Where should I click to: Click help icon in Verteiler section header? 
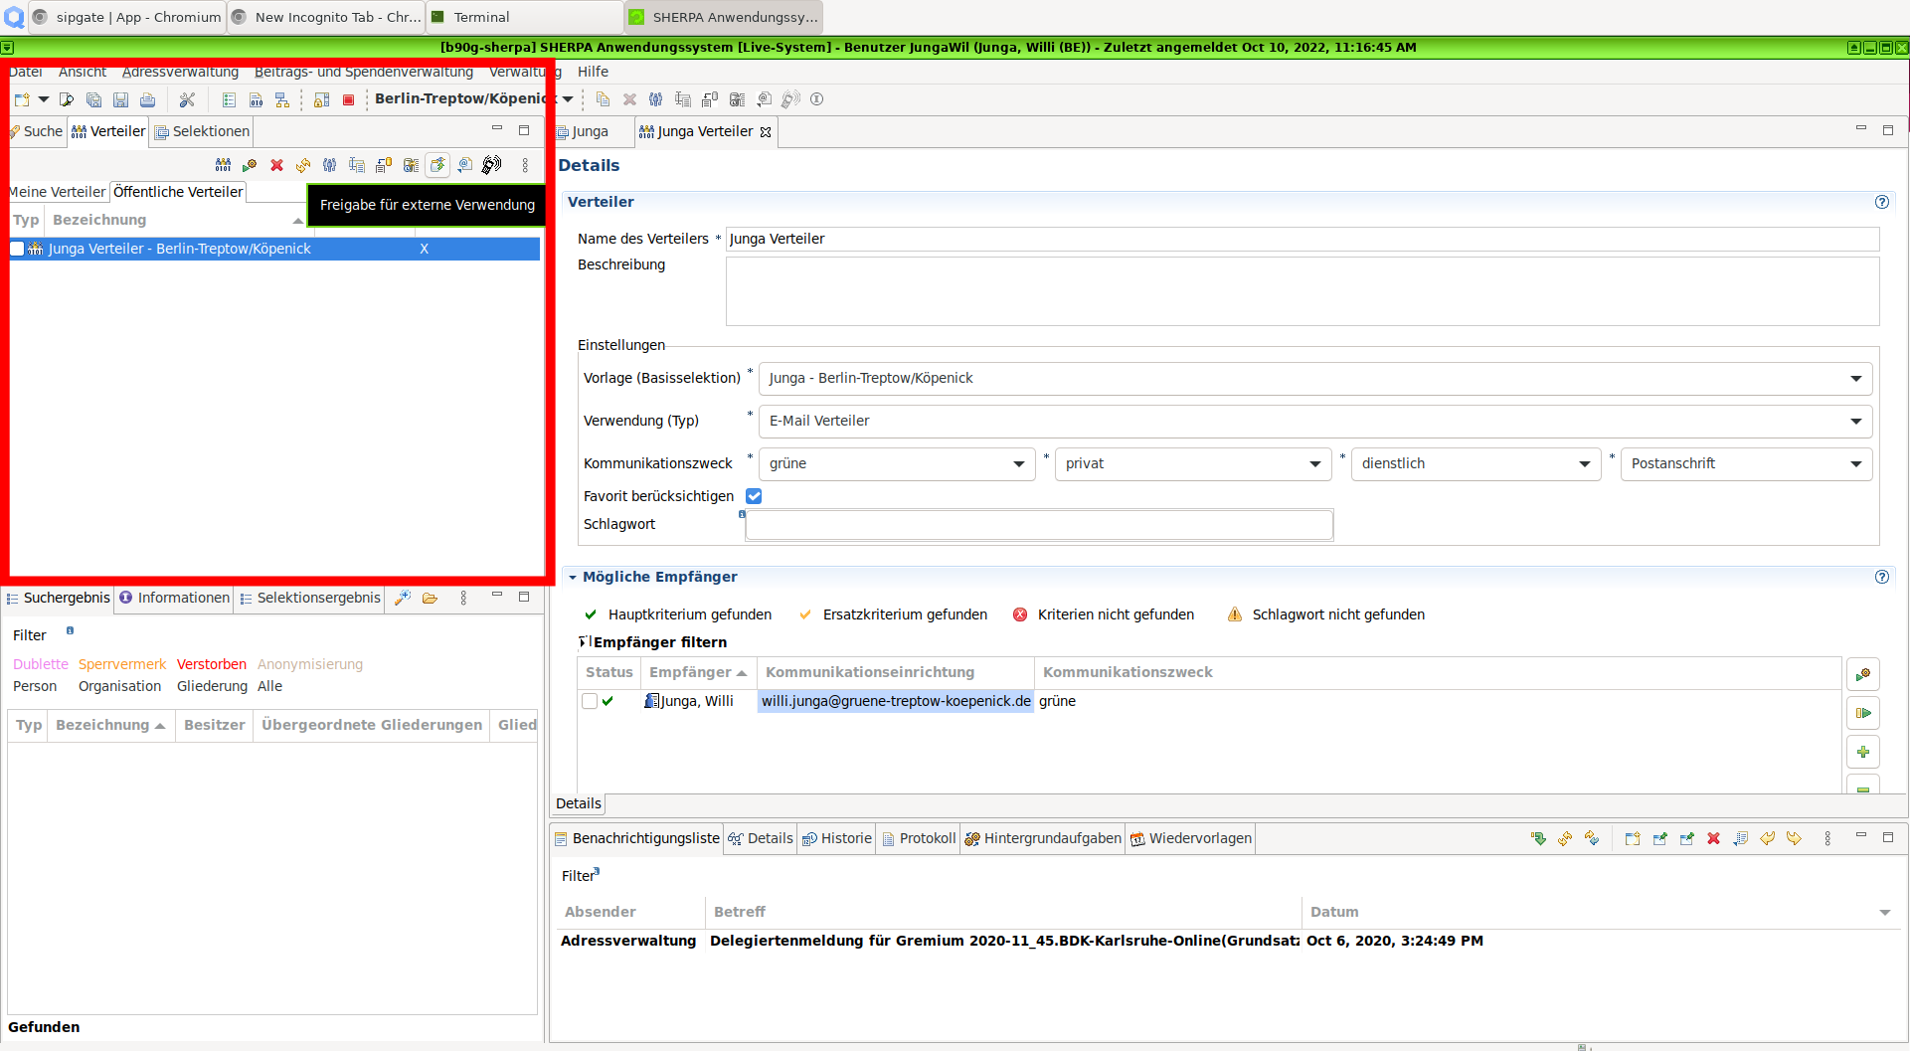[x=1882, y=202]
